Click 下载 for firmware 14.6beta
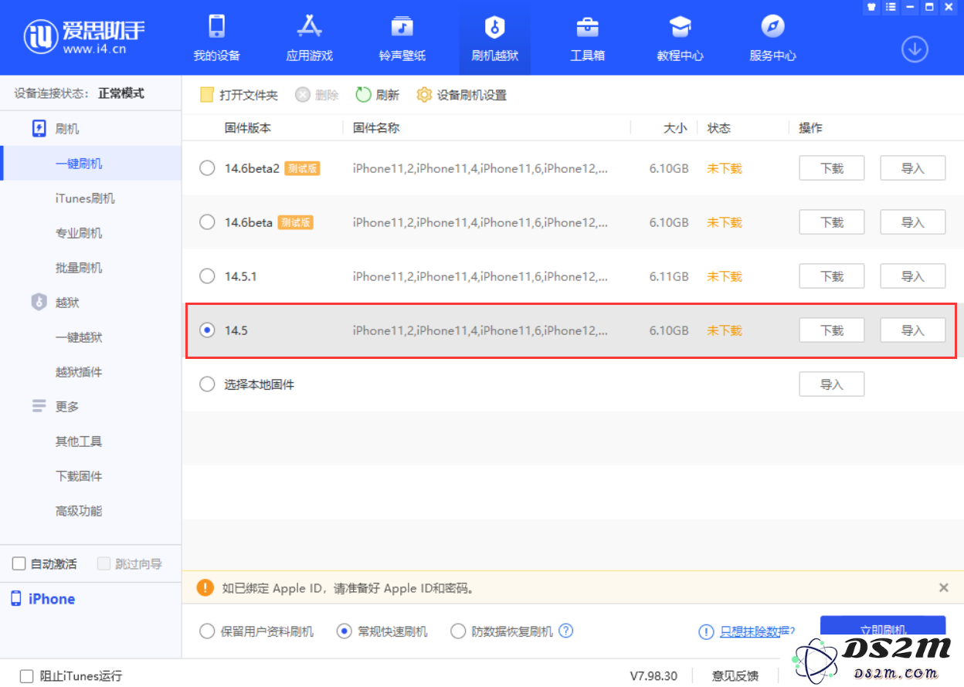This screenshot has height=687, width=964. (x=831, y=222)
